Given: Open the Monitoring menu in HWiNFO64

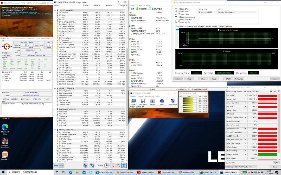Looking at the screenshot, I should coord(150,96).
